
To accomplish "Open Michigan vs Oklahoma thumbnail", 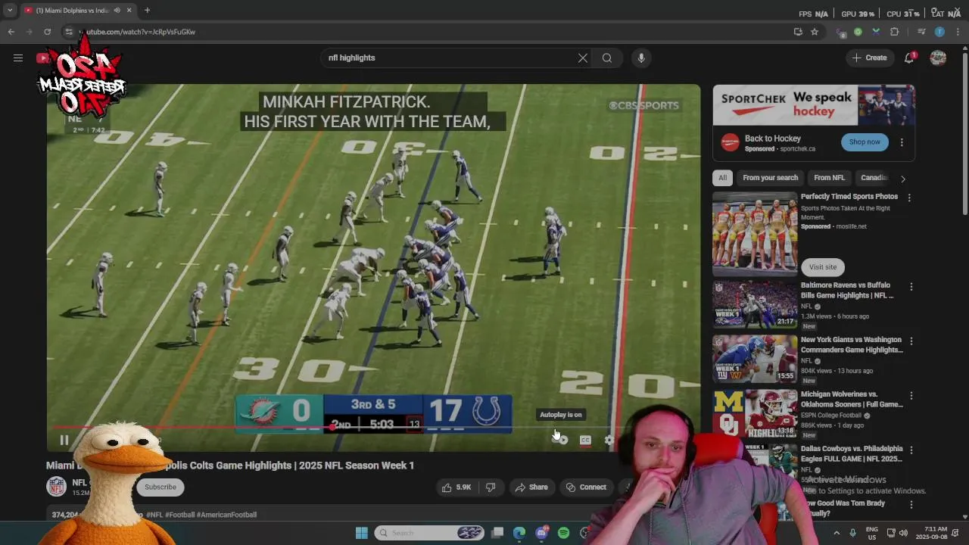I will pyautogui.click(x=755, y=414).
